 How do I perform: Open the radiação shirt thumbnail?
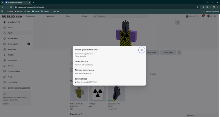[98, 93]
